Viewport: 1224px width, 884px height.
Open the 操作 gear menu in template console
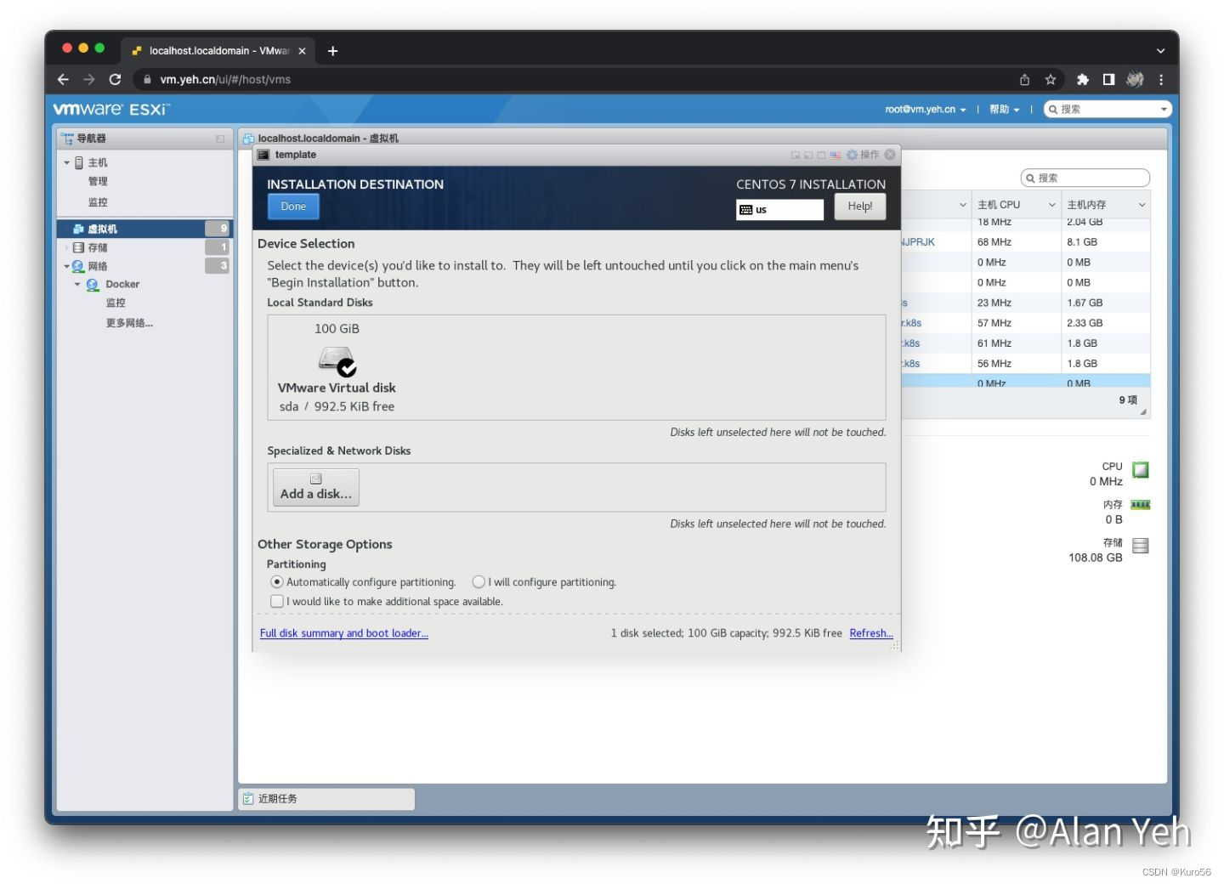(862, 155)
